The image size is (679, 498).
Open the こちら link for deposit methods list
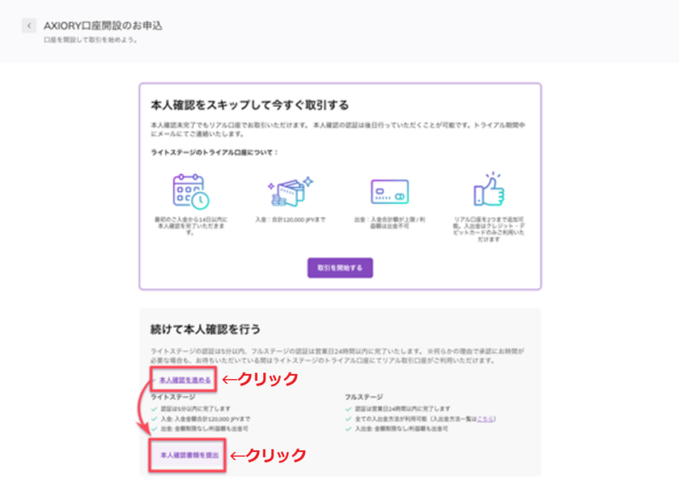click(484, 418)
